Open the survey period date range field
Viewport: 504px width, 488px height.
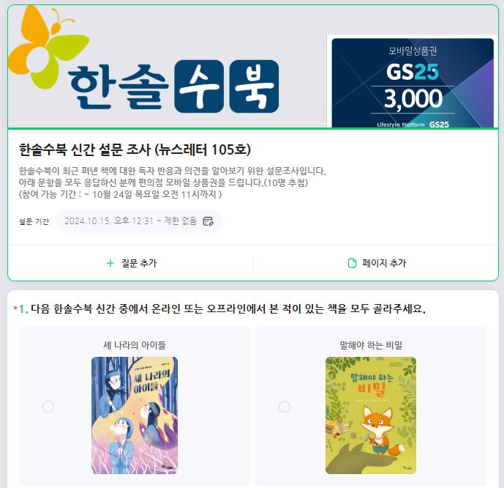[139, 221]
